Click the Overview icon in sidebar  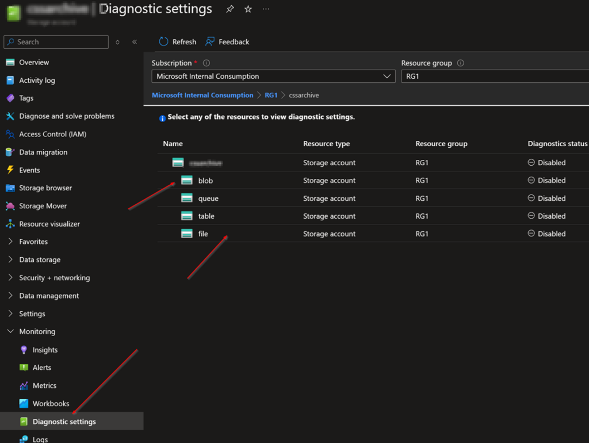click(10, 62)
